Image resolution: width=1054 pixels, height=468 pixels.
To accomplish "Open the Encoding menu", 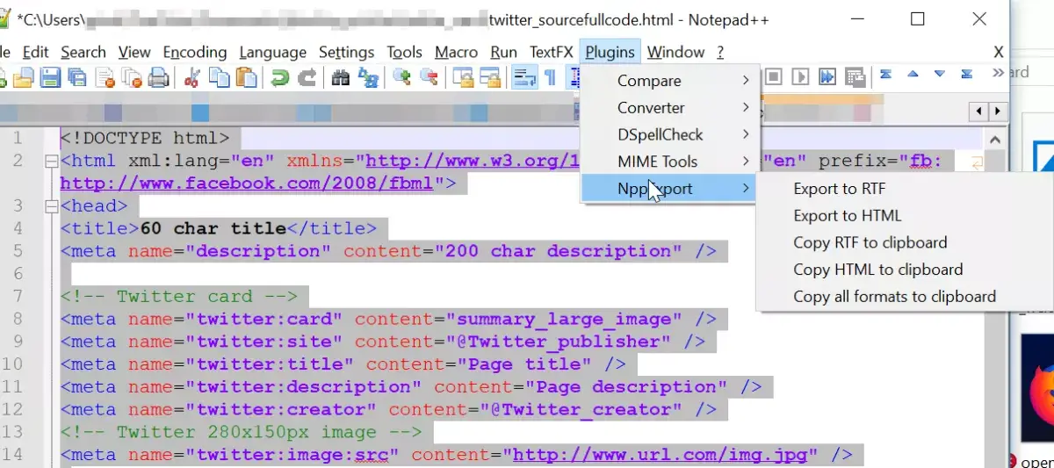I will click(195, 52).
